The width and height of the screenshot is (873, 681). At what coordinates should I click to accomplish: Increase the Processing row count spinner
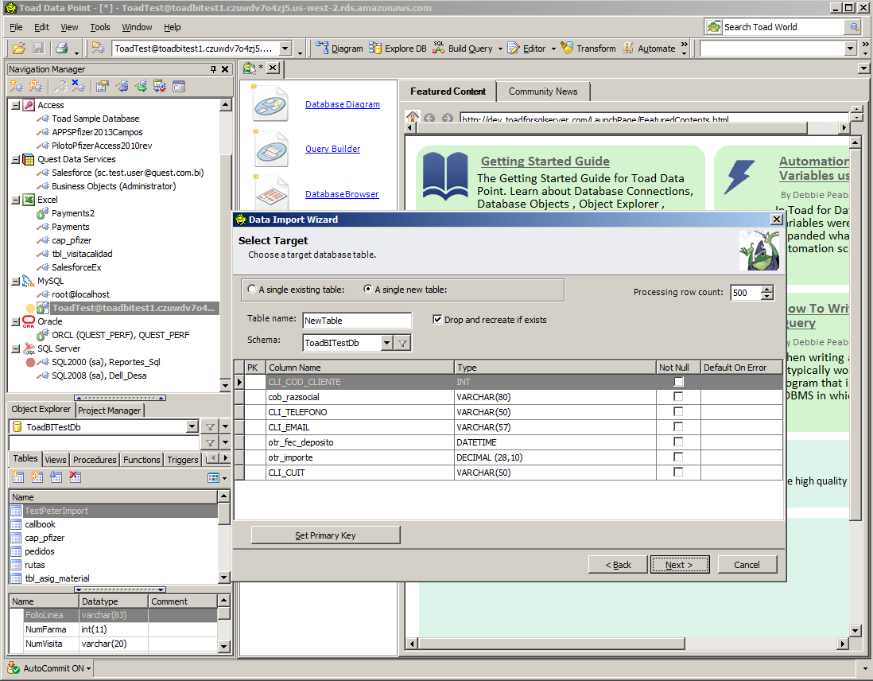[767, 289]
